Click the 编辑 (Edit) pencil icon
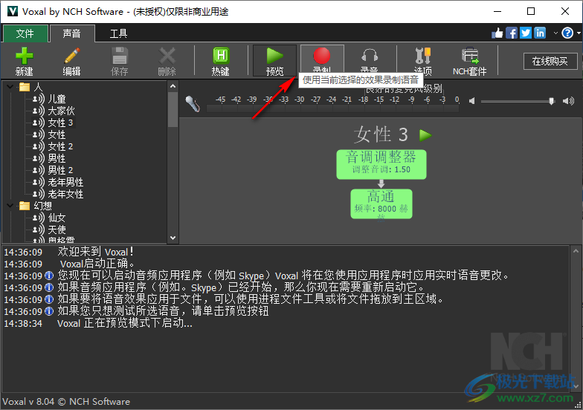 tap(71, 56)
